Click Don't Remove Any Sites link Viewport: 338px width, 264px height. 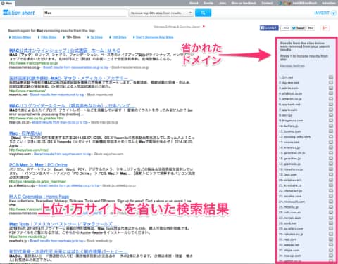tap(155, 37)
